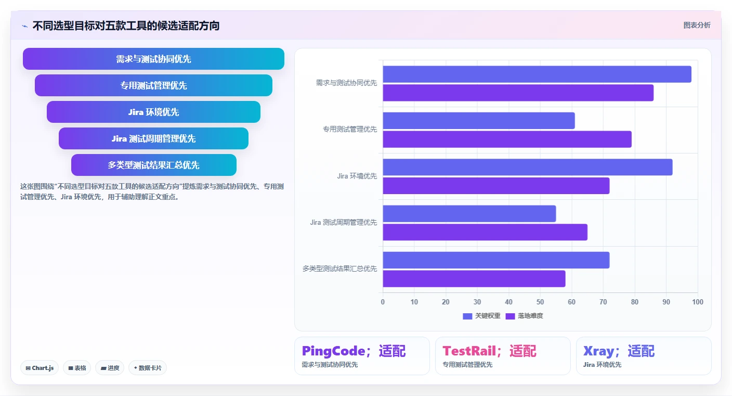The image size is (732, 396).
Task: Select the 专用测试管理优先 funnel bar
Action: pyautogui.click(x=153, y=85)
